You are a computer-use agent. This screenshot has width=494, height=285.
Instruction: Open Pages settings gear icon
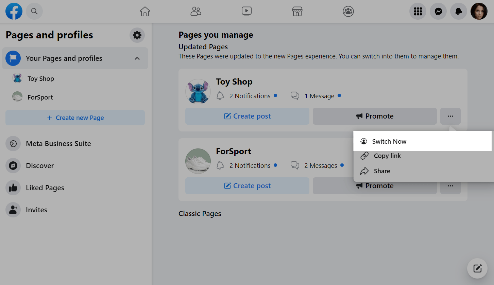tap(137, 35)
